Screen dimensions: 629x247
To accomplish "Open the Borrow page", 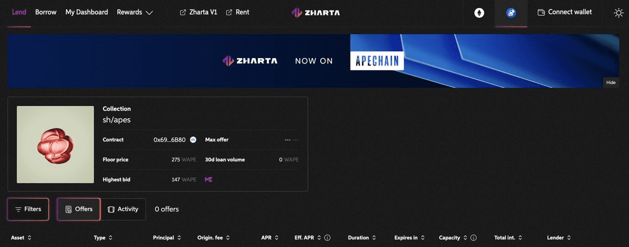I will (x=46, y=12).
